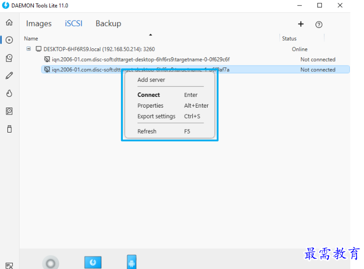Maximize the DAEMON Tools window
364x269 pixels.
tap(319, 5)
